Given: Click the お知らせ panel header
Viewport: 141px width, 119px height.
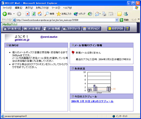Looking at the screenshot, I should [36, 45].
